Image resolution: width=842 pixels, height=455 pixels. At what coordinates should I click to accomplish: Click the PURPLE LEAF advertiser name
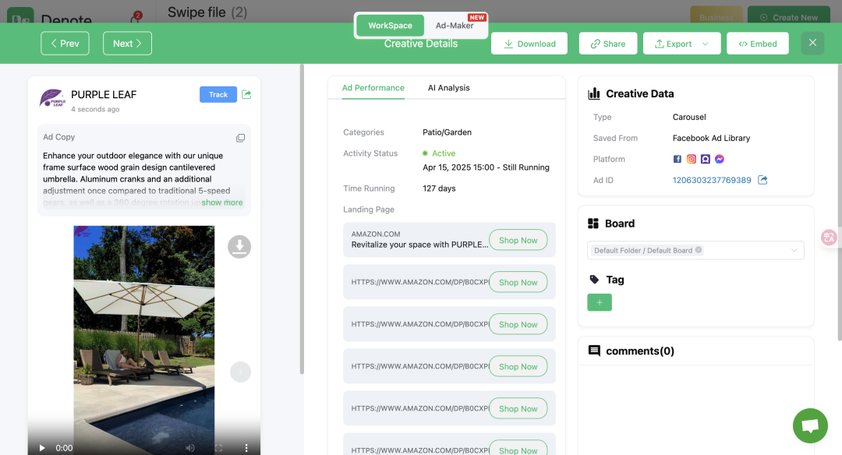[104, 94]
